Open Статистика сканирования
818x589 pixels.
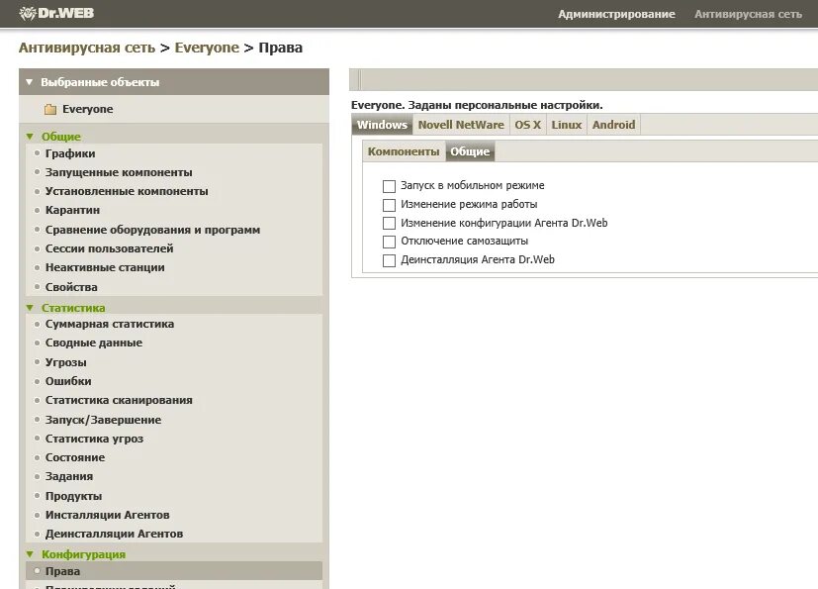tap(119, 400)
